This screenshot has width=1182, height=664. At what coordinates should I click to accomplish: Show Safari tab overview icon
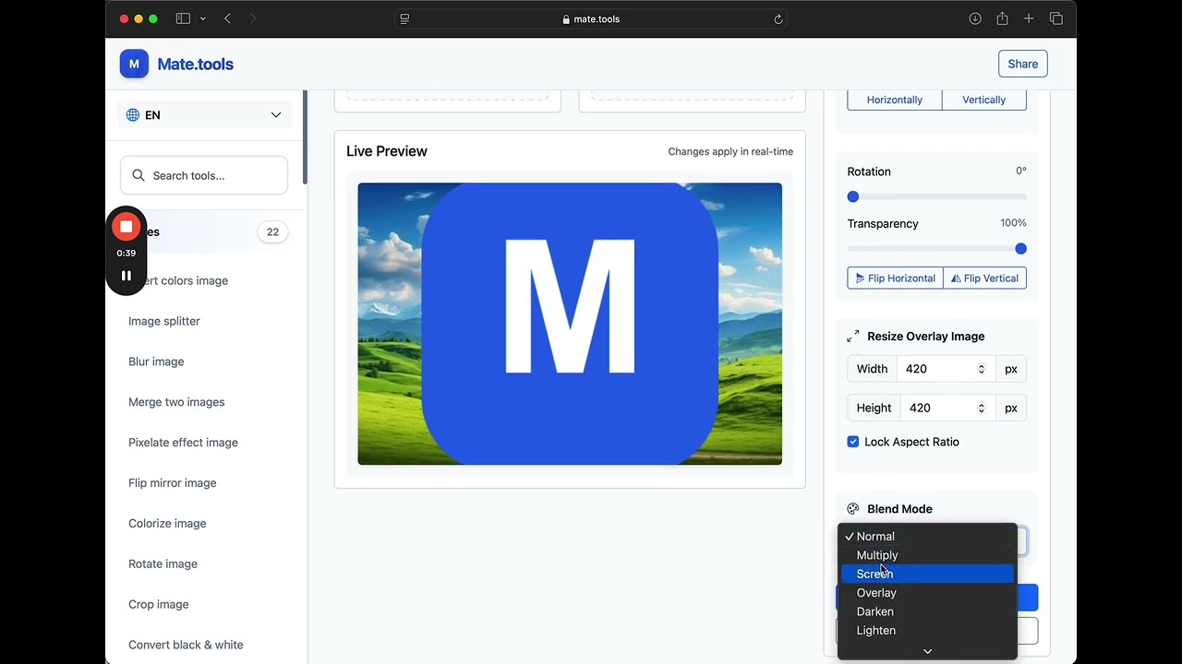point(1056,18)
